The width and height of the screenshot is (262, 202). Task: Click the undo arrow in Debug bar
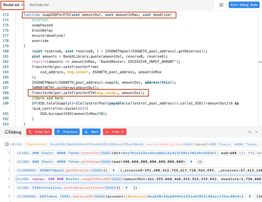point(250,132)
